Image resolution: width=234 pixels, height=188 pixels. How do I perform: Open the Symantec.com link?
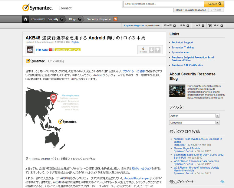point(181,52)
